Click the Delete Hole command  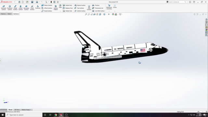[x=67, y=11]
